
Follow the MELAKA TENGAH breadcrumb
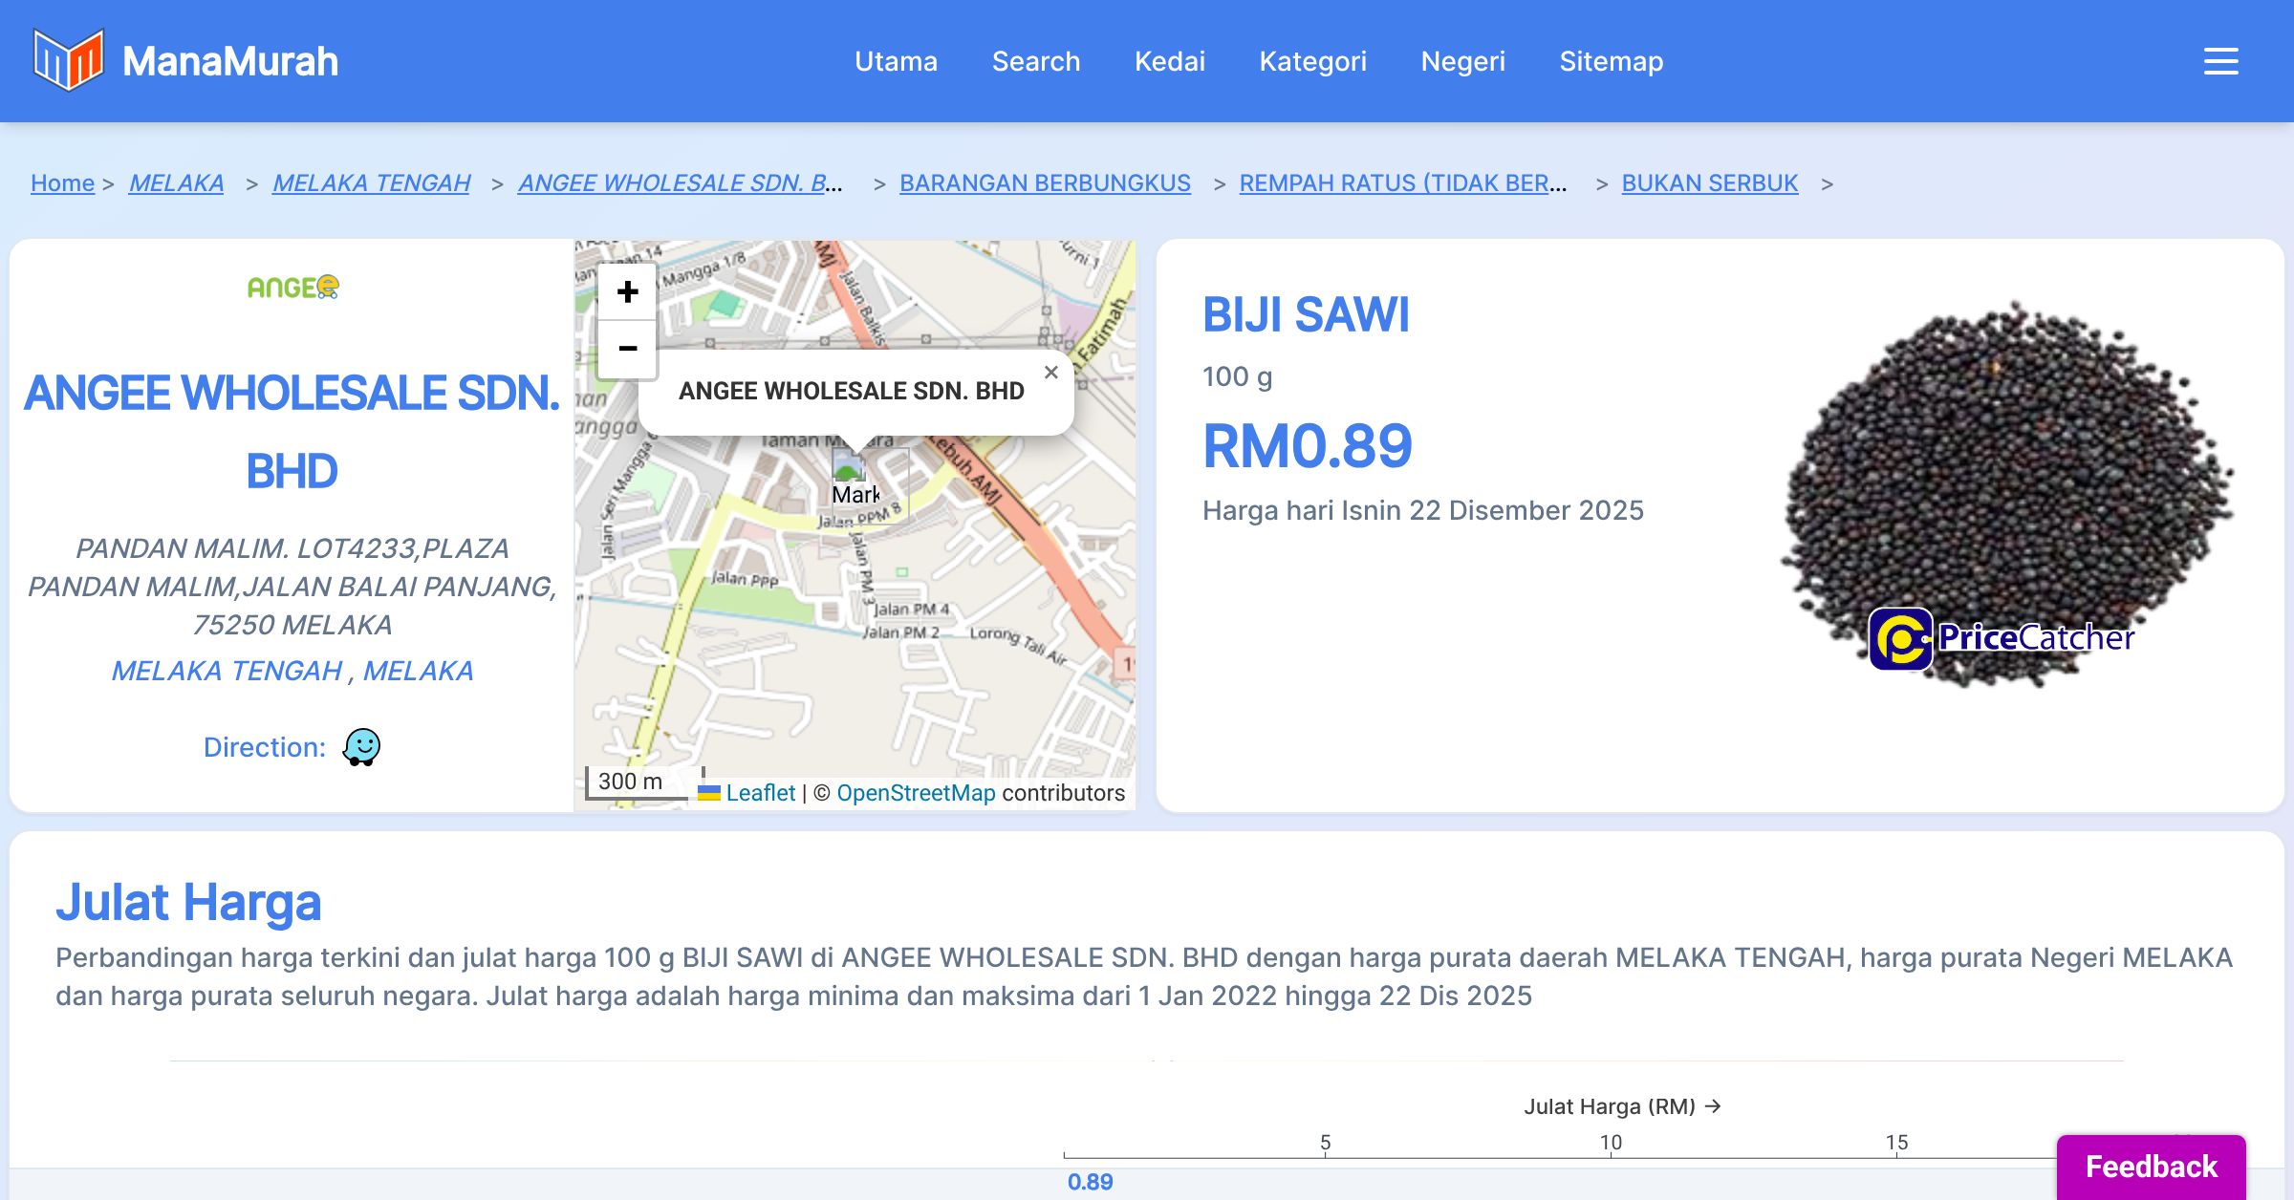tap(371, 182)
